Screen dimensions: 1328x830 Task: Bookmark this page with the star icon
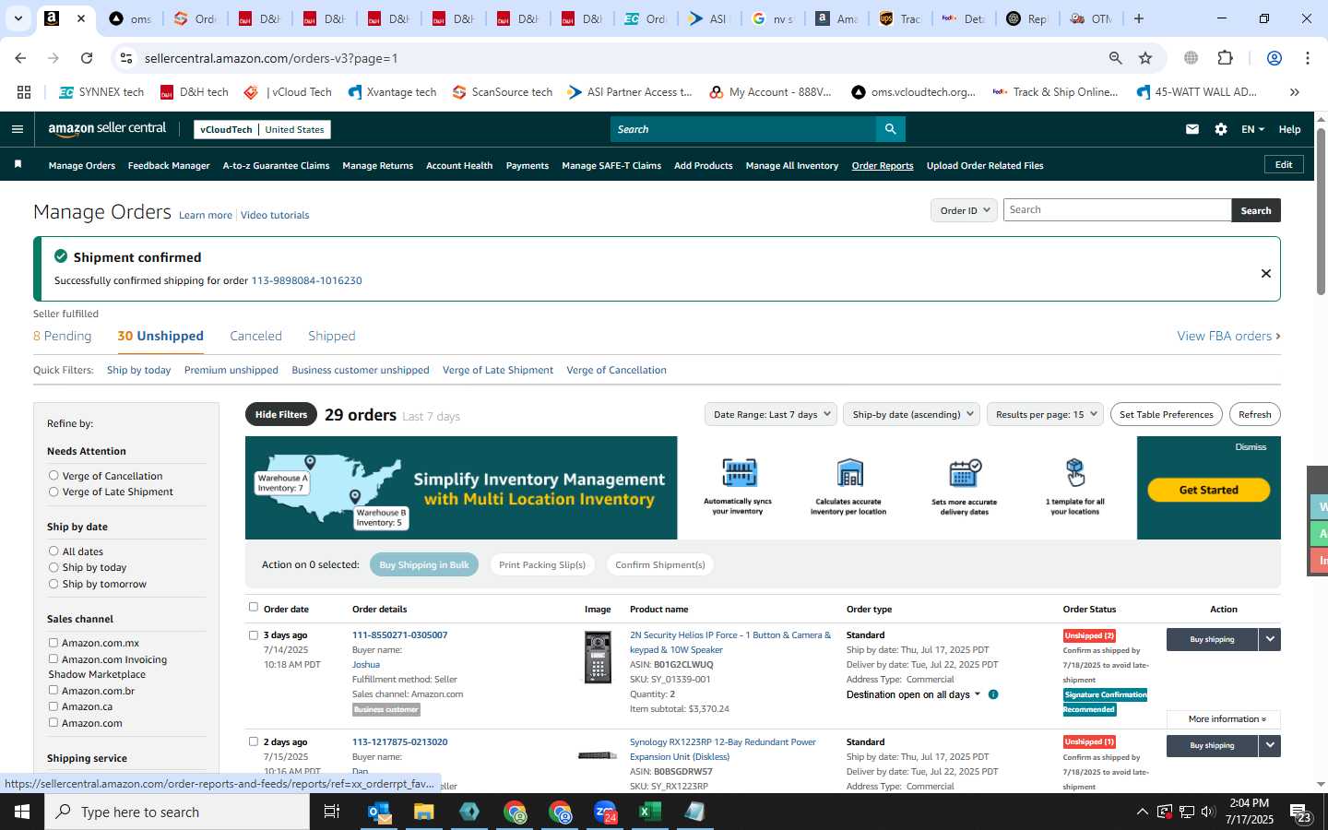click(x=1145, y=58)
